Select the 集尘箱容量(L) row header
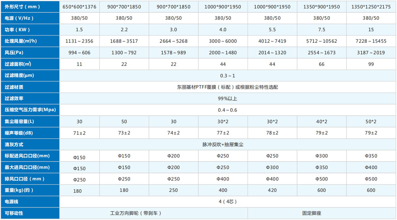 (x=30, y=122)
